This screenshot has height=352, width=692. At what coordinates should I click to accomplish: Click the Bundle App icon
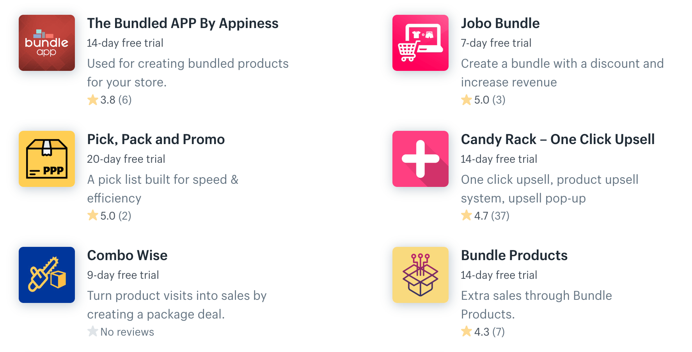46,43
